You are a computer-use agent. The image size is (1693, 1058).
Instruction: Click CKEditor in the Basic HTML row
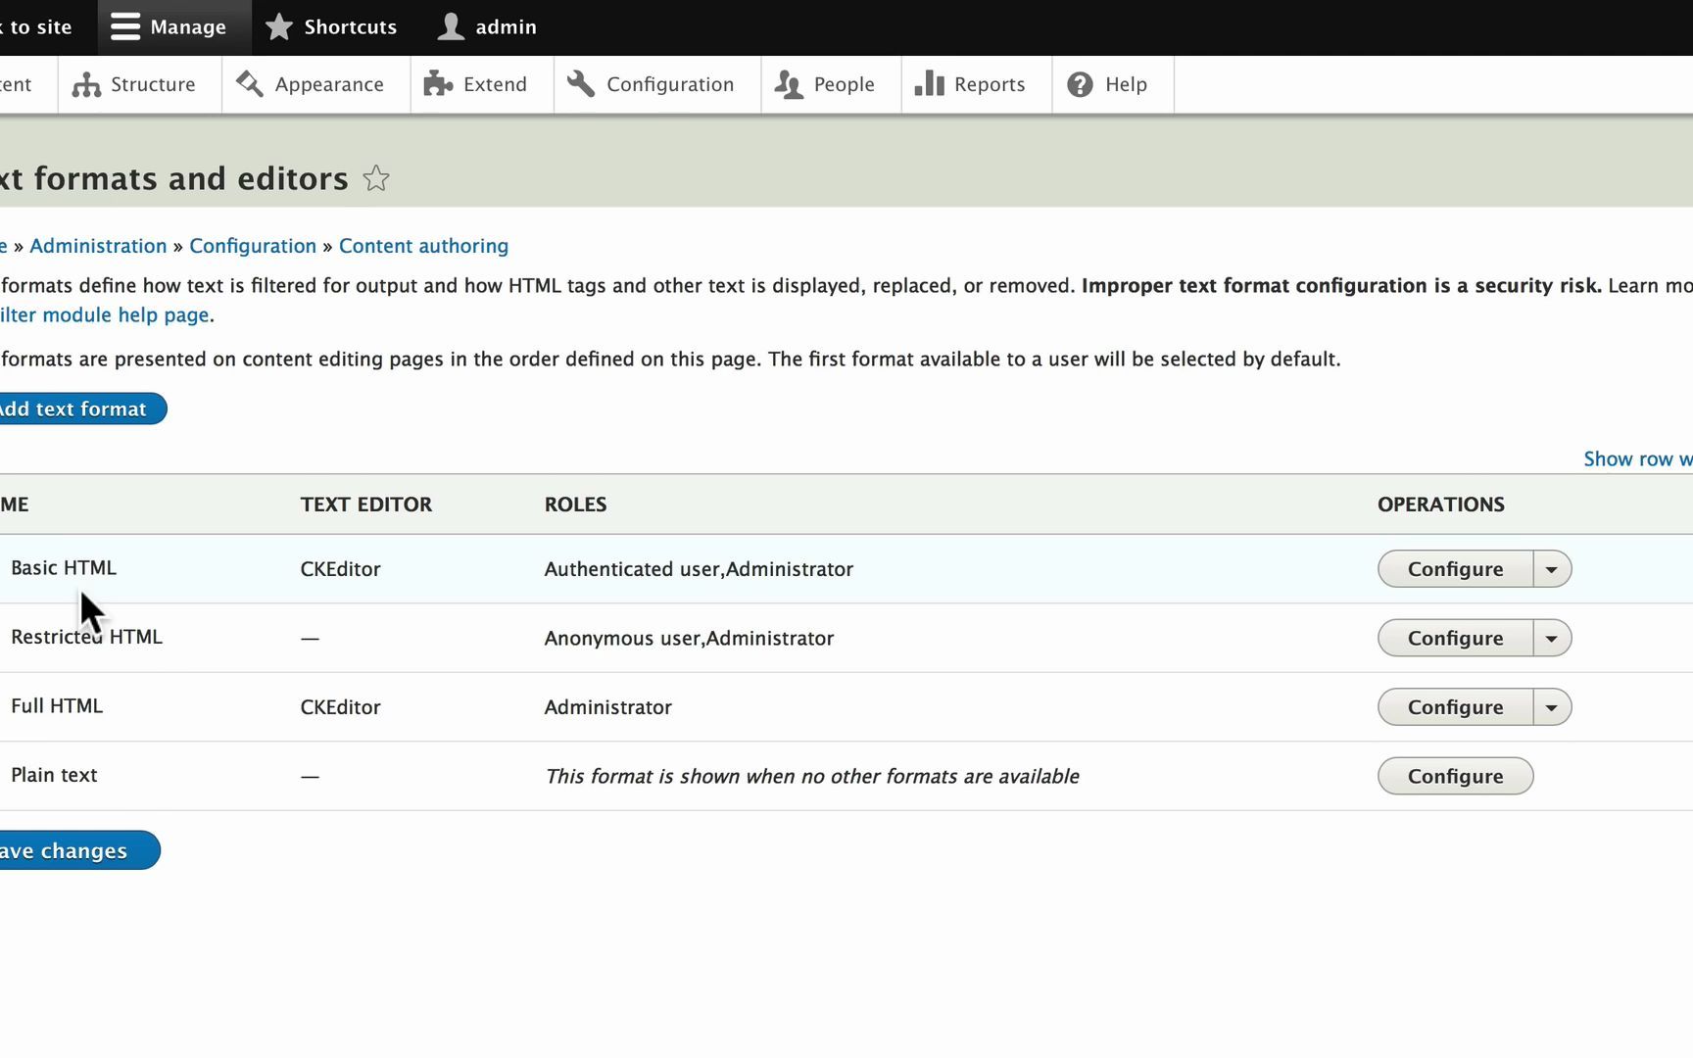(340, 569)
